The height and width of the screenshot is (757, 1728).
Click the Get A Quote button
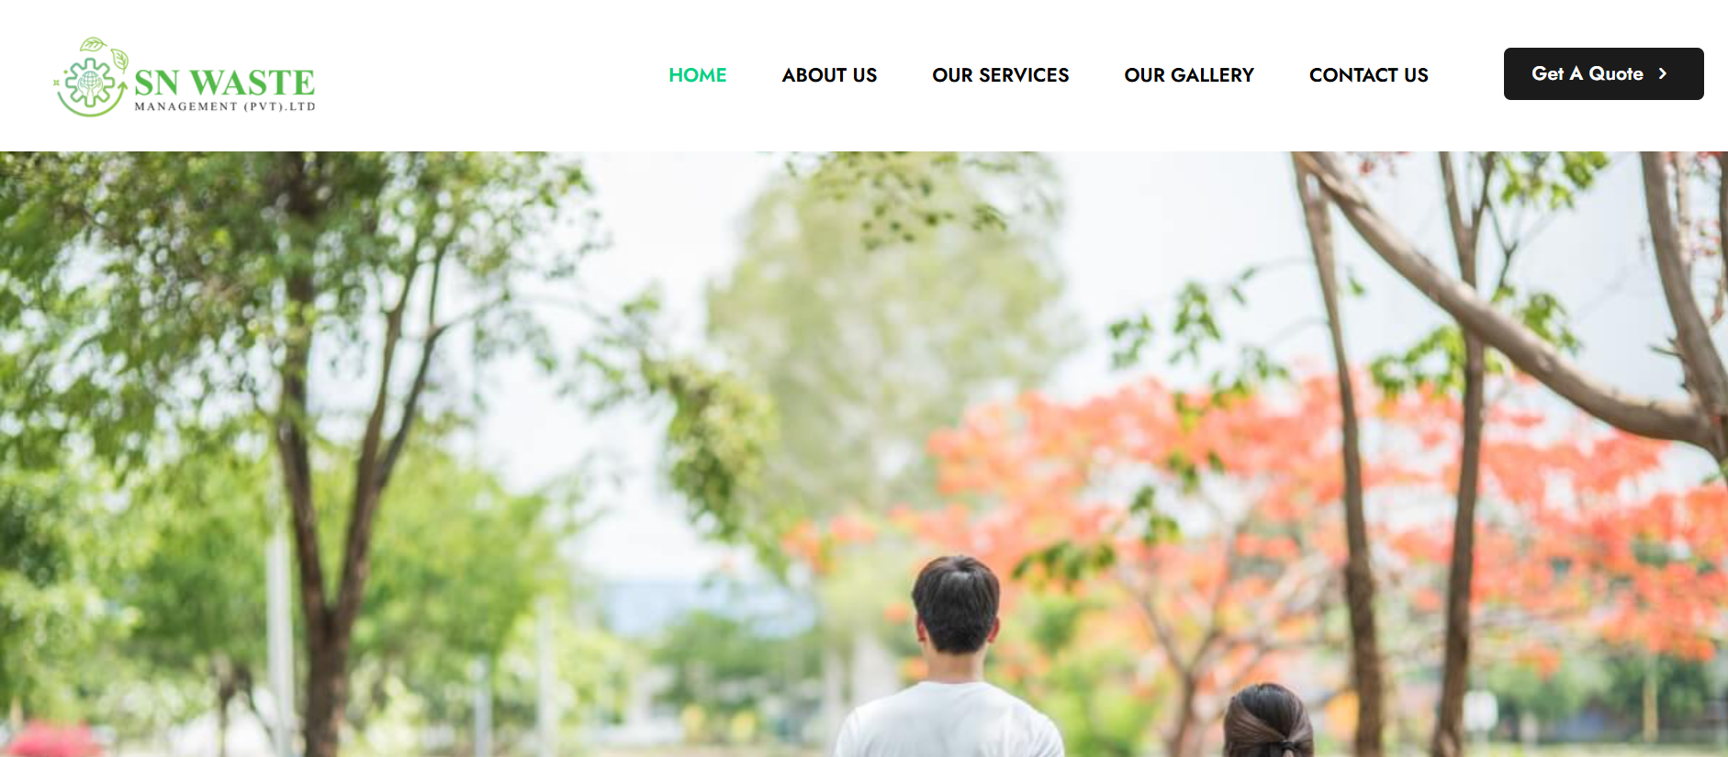tap(1603, 73)
